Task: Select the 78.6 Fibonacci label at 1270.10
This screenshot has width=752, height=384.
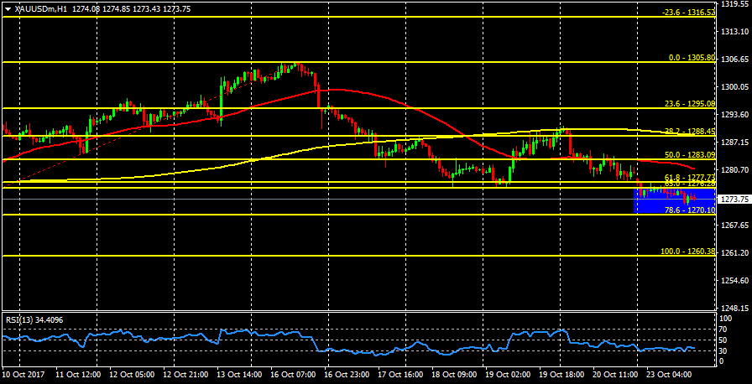Action: click(x=689, y=210)
